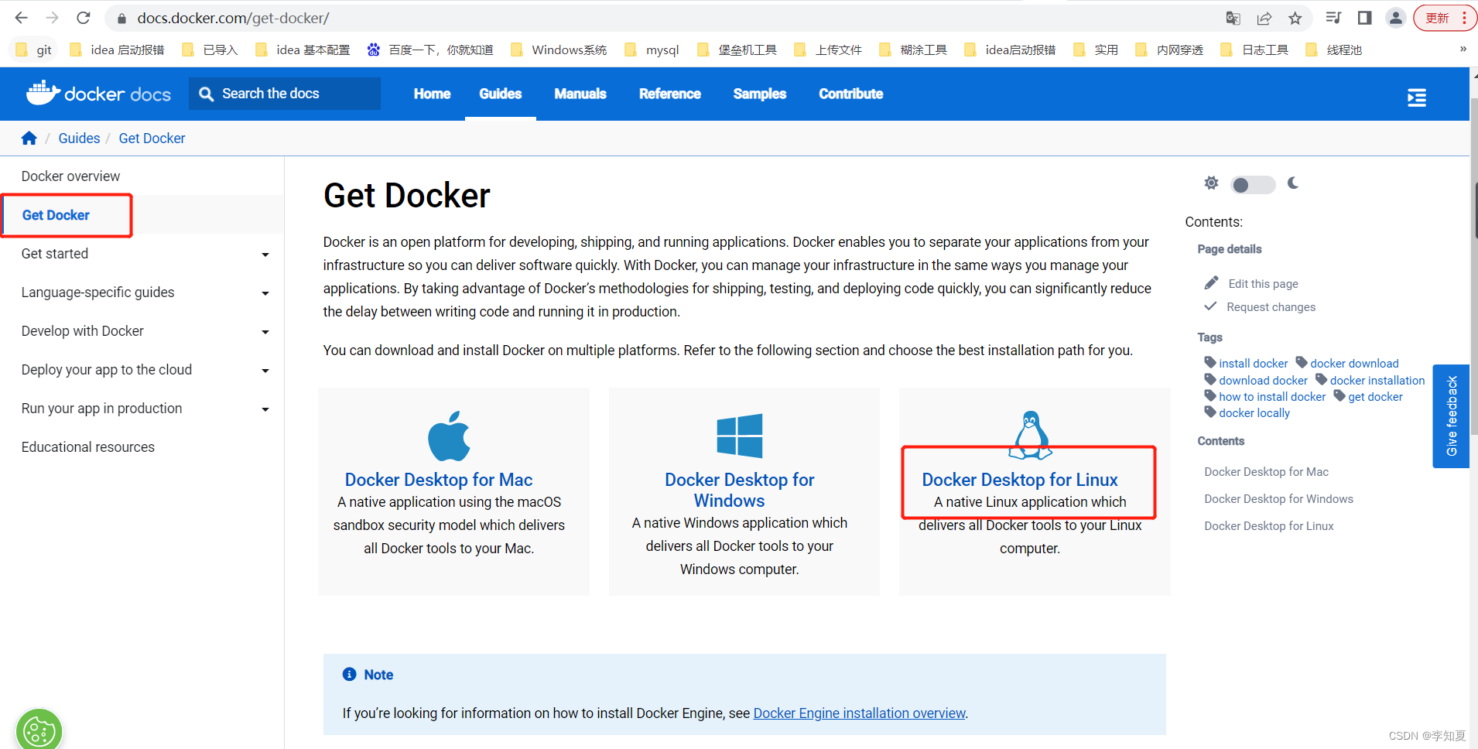Click Edit this page link

tap(1263, 284)
